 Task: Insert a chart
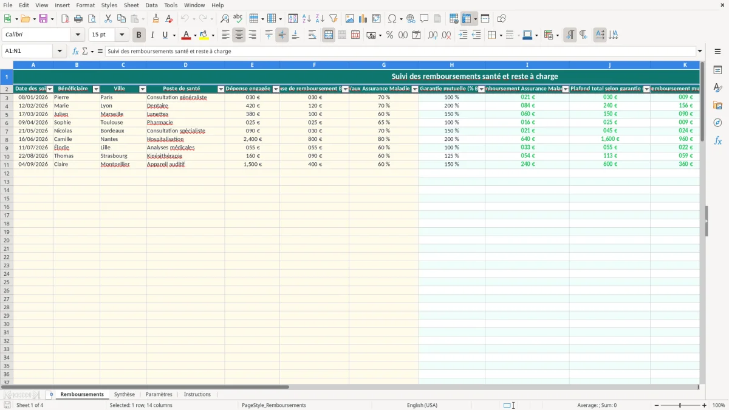click(x=363, y=19)
